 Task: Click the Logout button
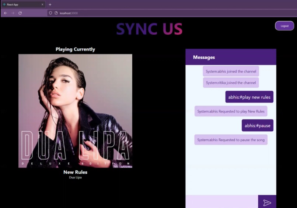(x=284, y=26)
